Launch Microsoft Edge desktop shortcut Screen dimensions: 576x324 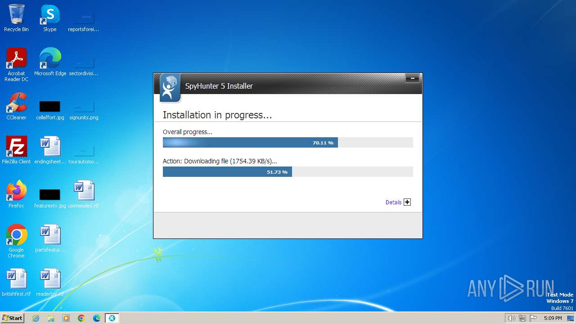coord(50,62)
